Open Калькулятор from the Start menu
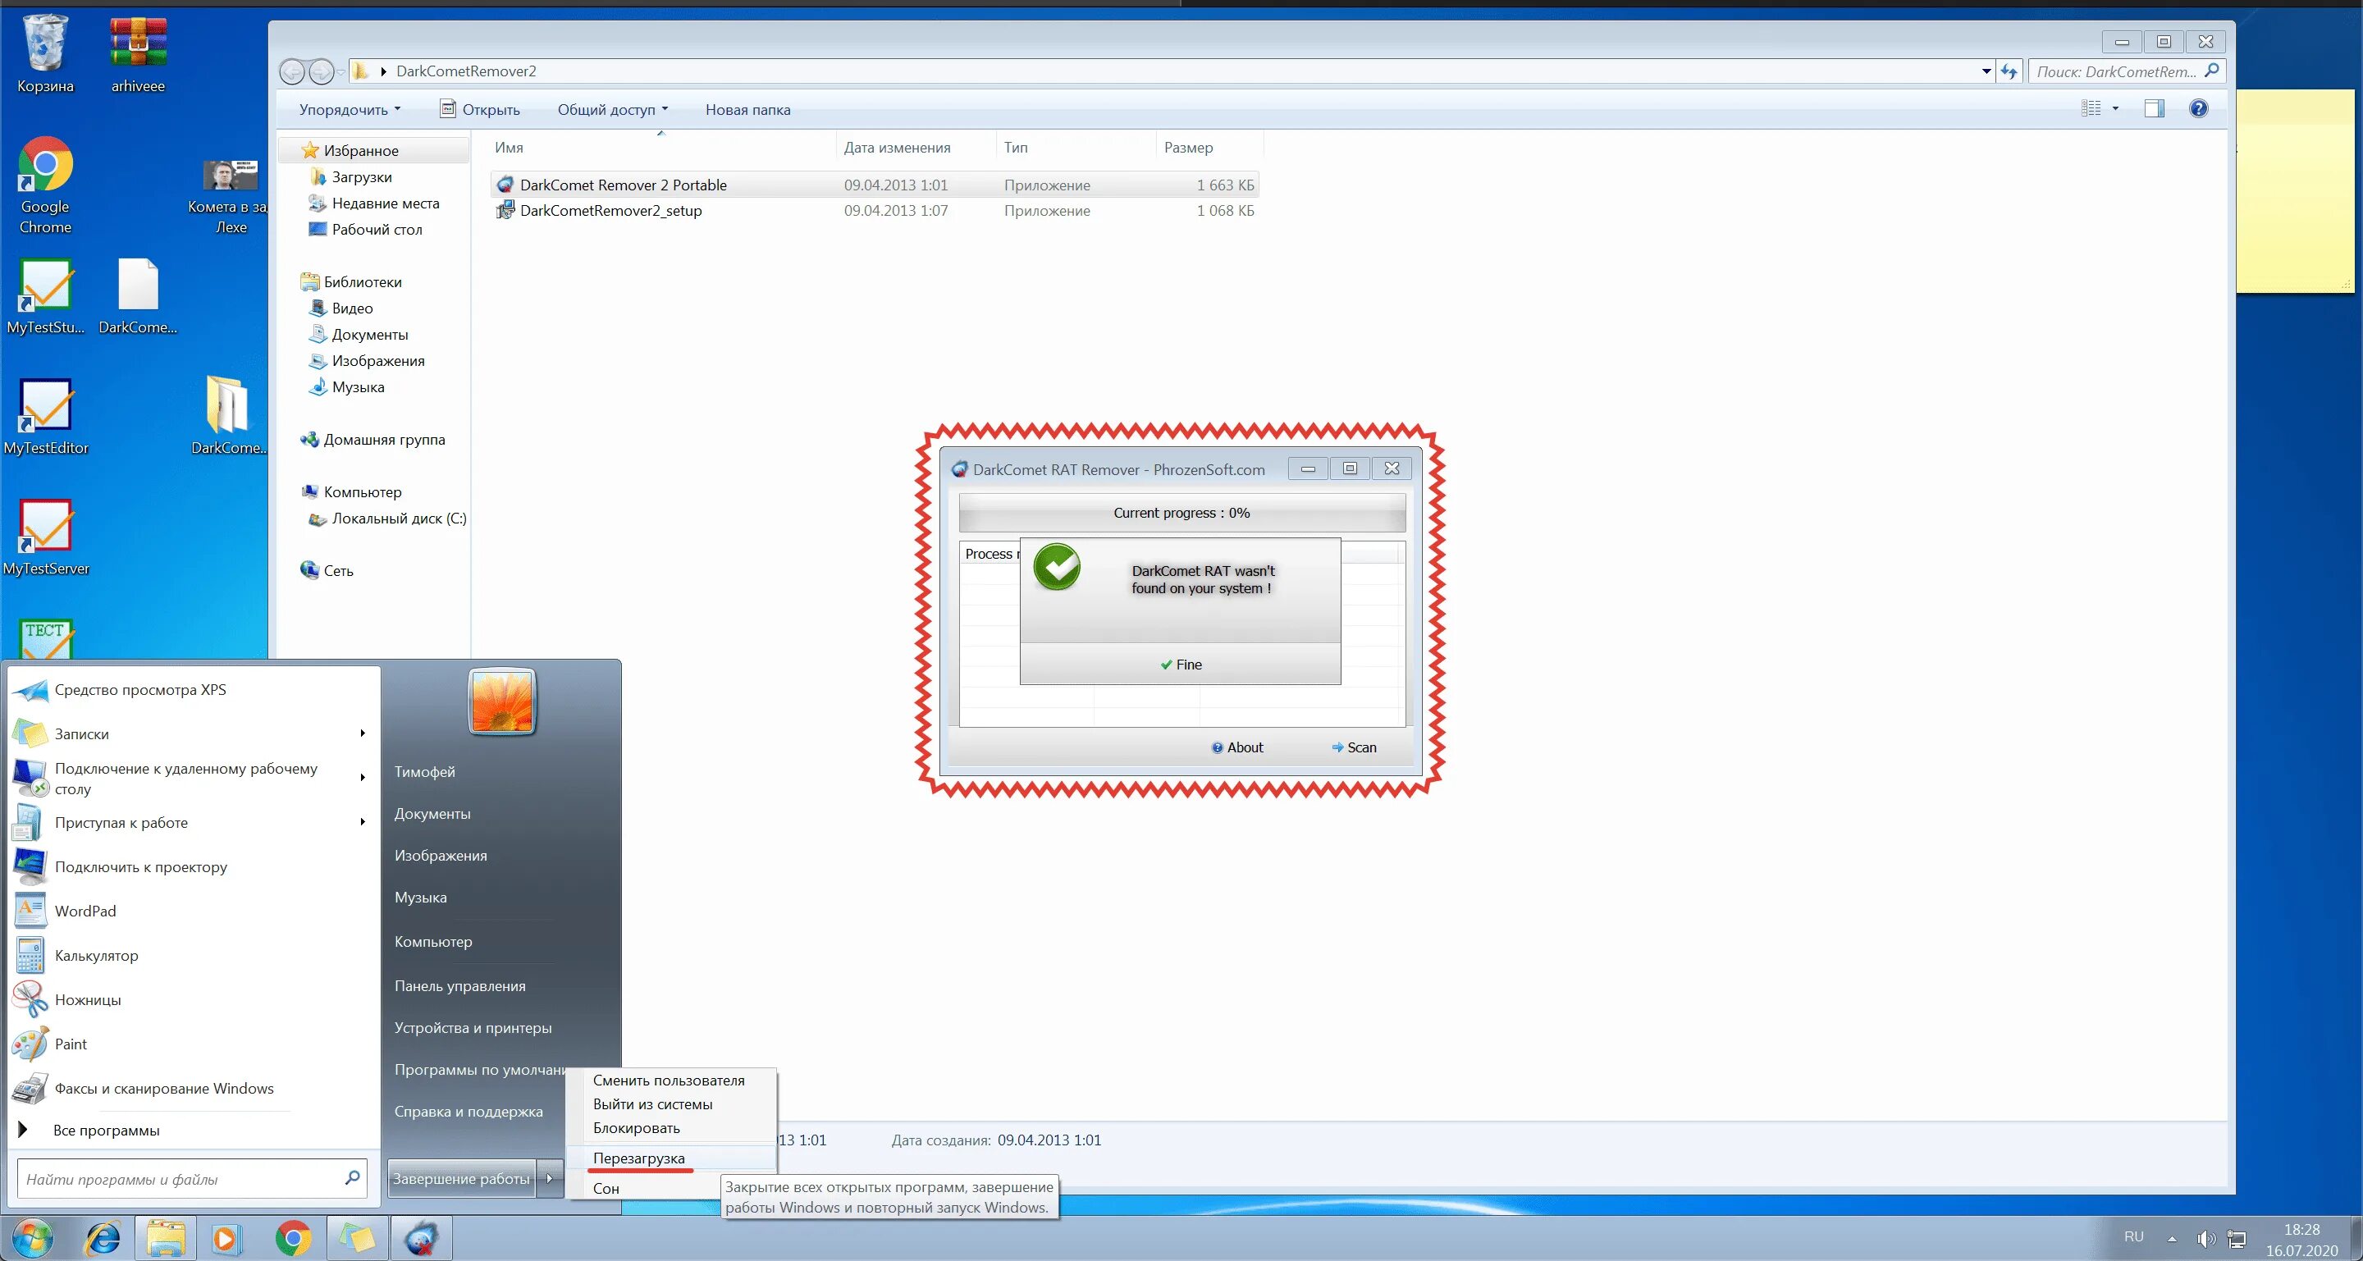The image size is (2363, 1261). coord(94,955)
